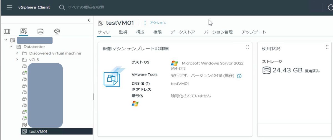Click Windows logo beside ゲスト OS value
This screenshot has width=333, height=140.
pos(174,63)
